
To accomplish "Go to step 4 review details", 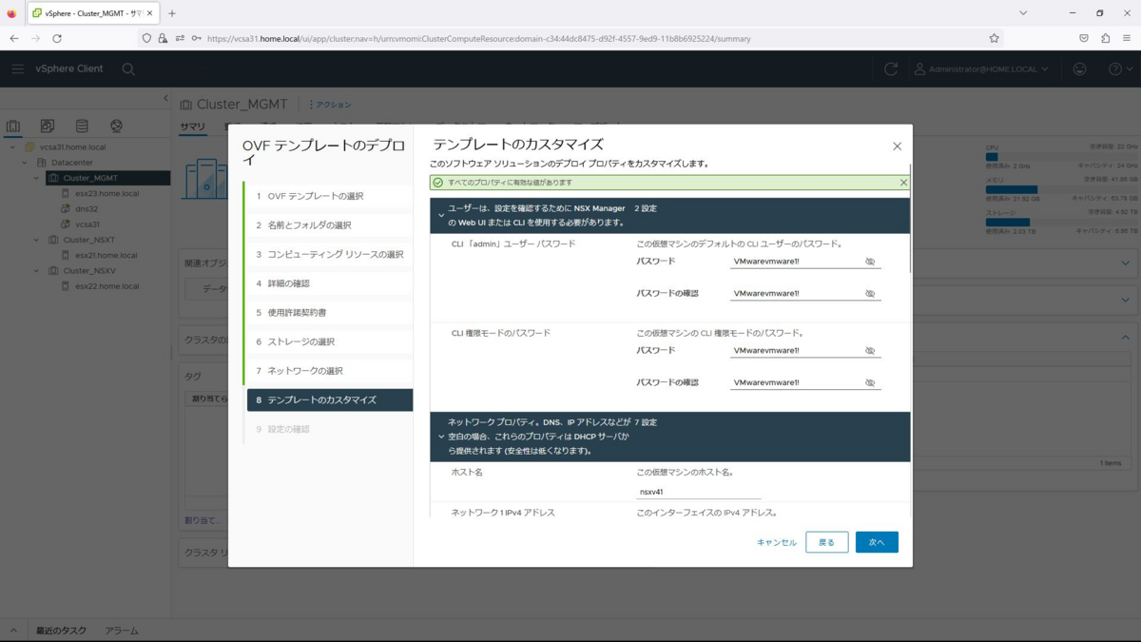I will pos(329,283).
